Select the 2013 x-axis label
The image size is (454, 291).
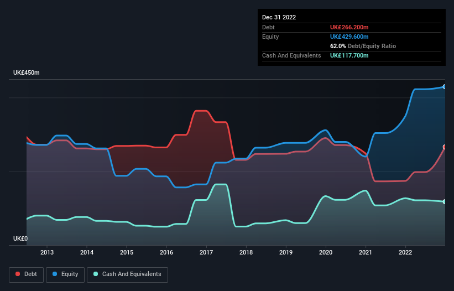point(47,252)
